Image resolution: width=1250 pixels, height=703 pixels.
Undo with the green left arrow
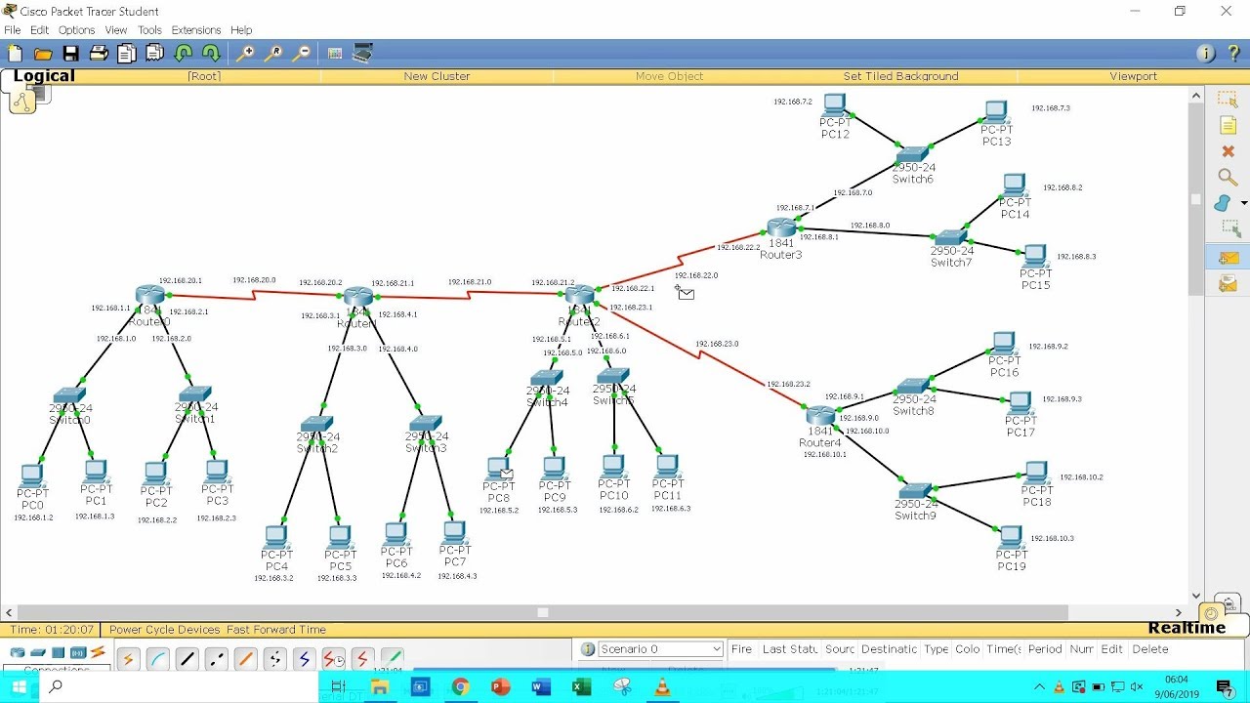183,53
